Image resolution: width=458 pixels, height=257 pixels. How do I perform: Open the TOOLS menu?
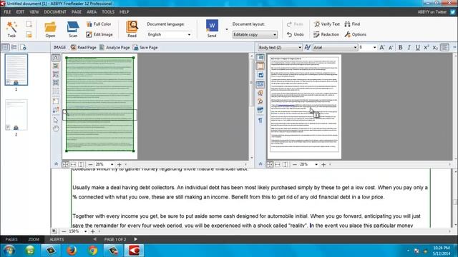tap(108, 12)
